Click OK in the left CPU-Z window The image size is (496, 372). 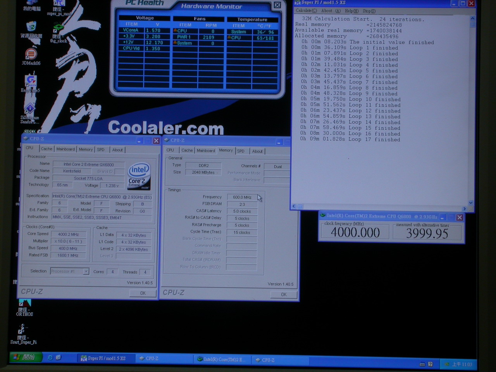(143, 293)
